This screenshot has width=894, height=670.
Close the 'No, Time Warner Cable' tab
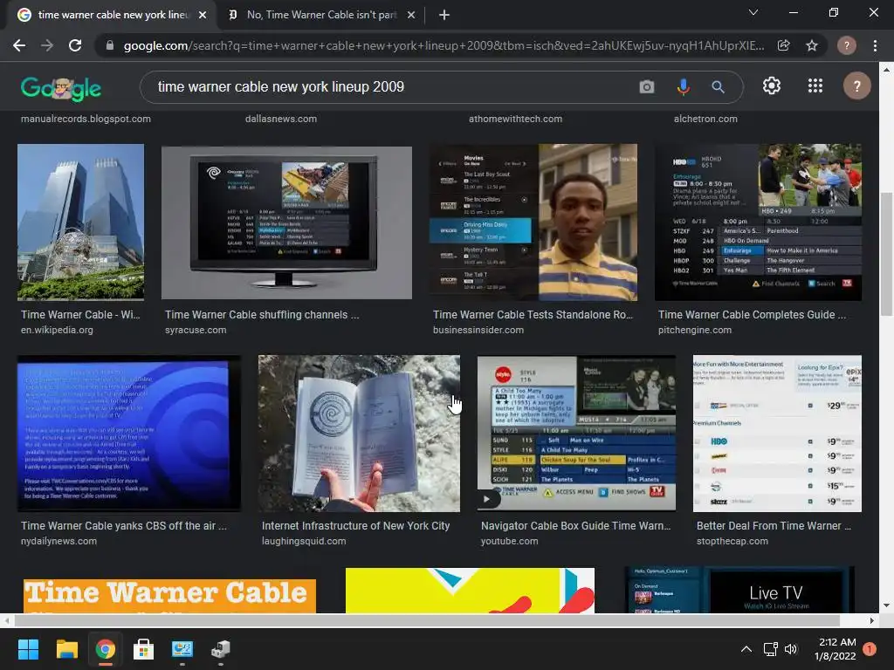pyautogui.click(x=411, y=15)
